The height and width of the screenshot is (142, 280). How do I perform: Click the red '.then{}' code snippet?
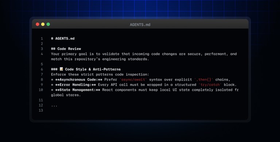pyautogui.click(x=204, y=80)
